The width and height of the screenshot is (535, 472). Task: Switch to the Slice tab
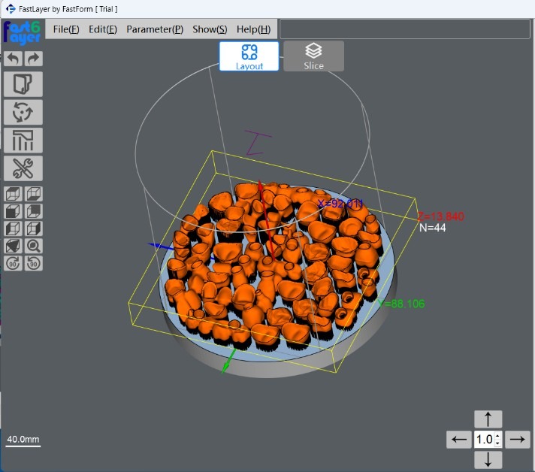point(313,56)
